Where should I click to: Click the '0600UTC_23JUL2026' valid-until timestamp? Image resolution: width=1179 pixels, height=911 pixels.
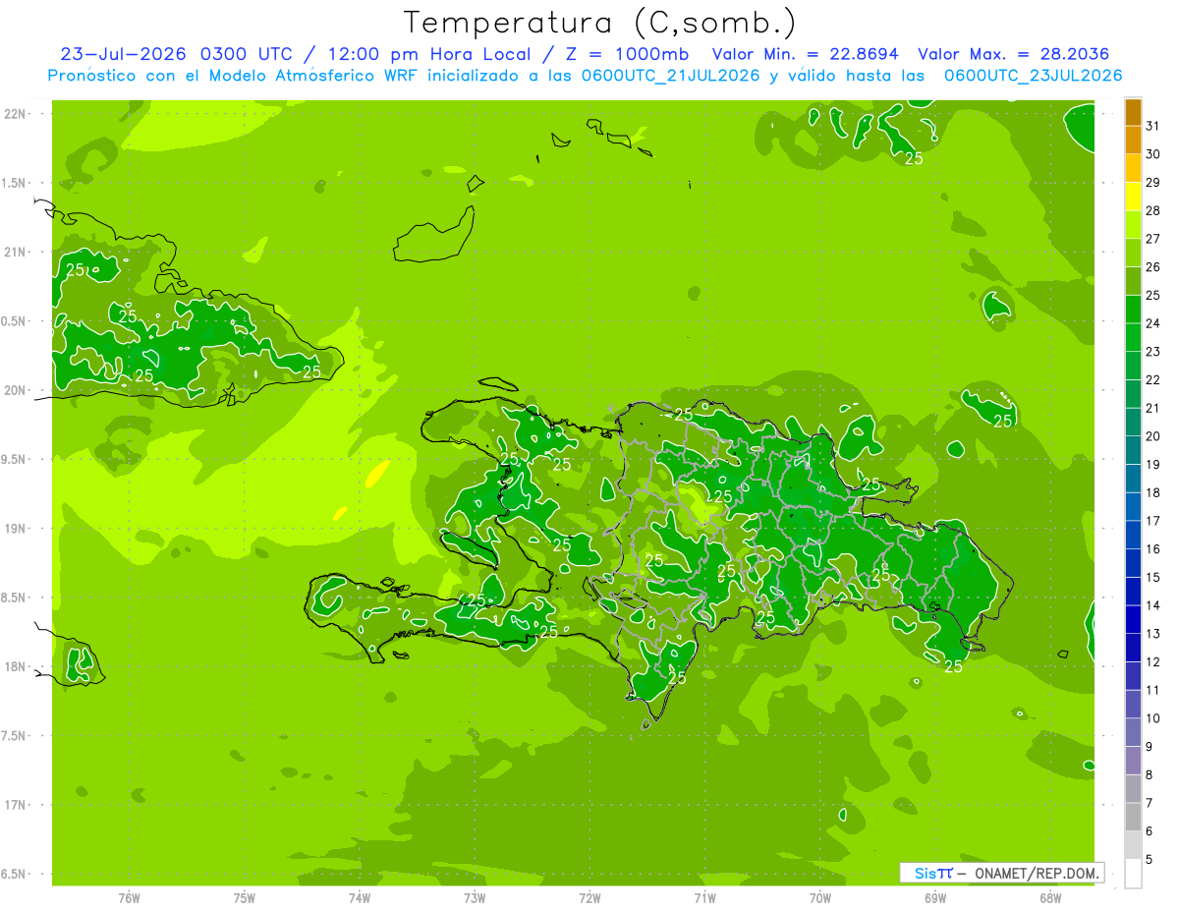pos(1033,76)
